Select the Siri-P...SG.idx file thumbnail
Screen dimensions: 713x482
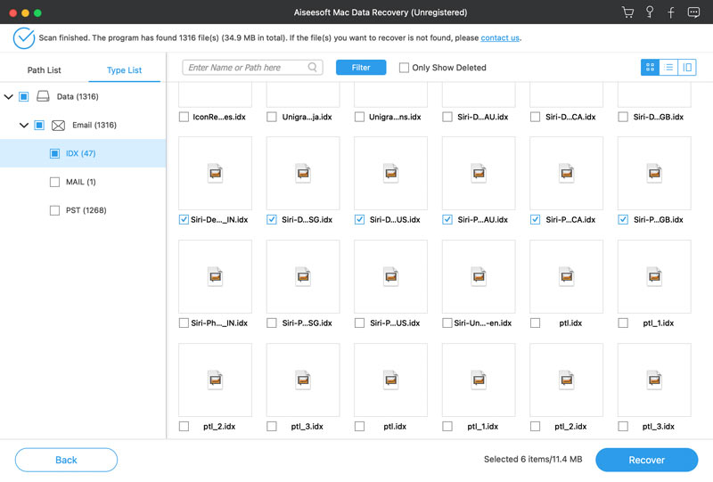point(303,276)
